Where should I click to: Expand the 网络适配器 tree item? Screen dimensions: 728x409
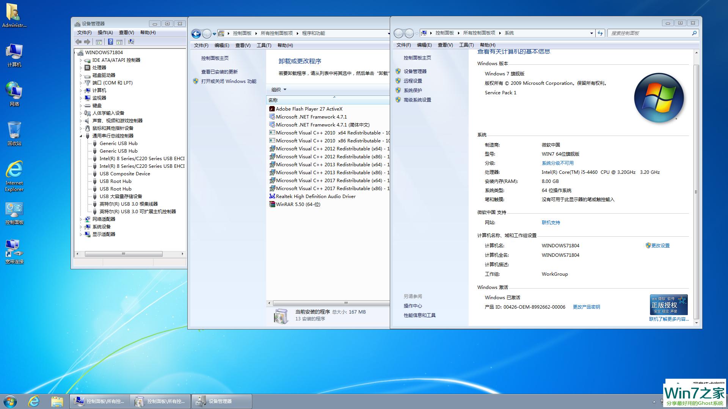click(x=82, y=219)
